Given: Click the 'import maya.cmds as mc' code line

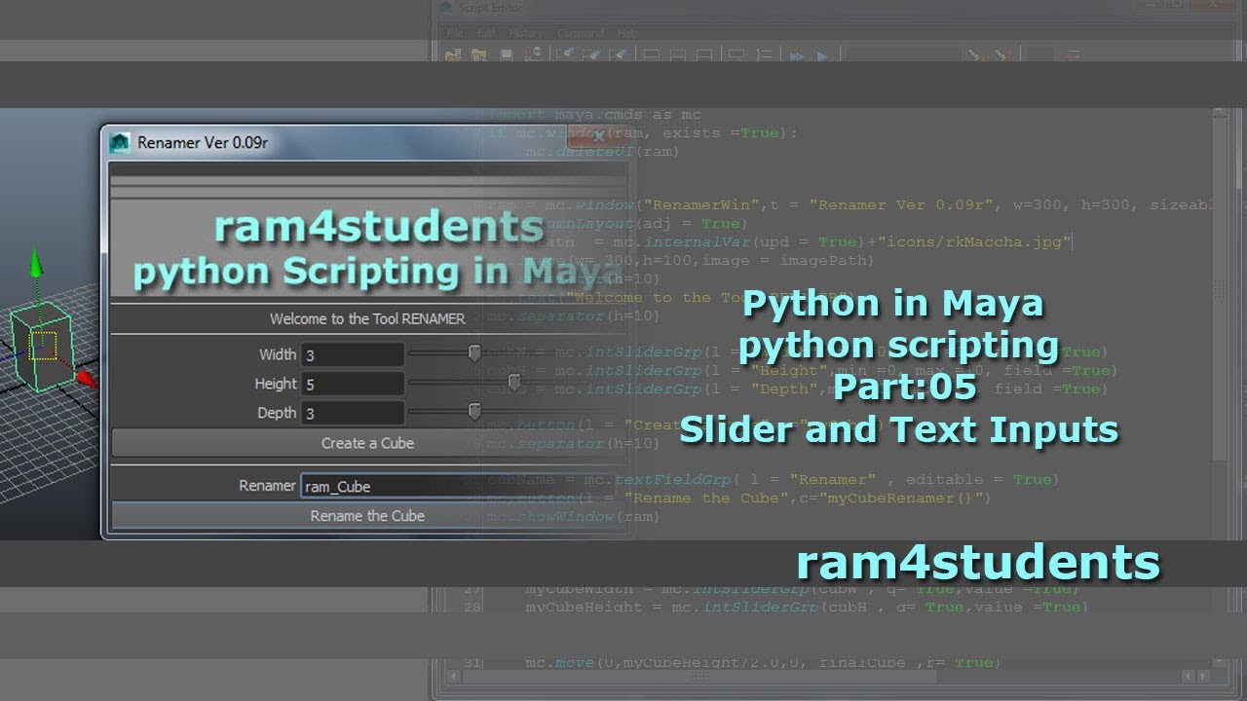Looking at the screenshot, I should coord(594,114).
